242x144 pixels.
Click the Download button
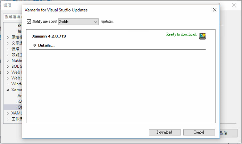click(165, 132)
